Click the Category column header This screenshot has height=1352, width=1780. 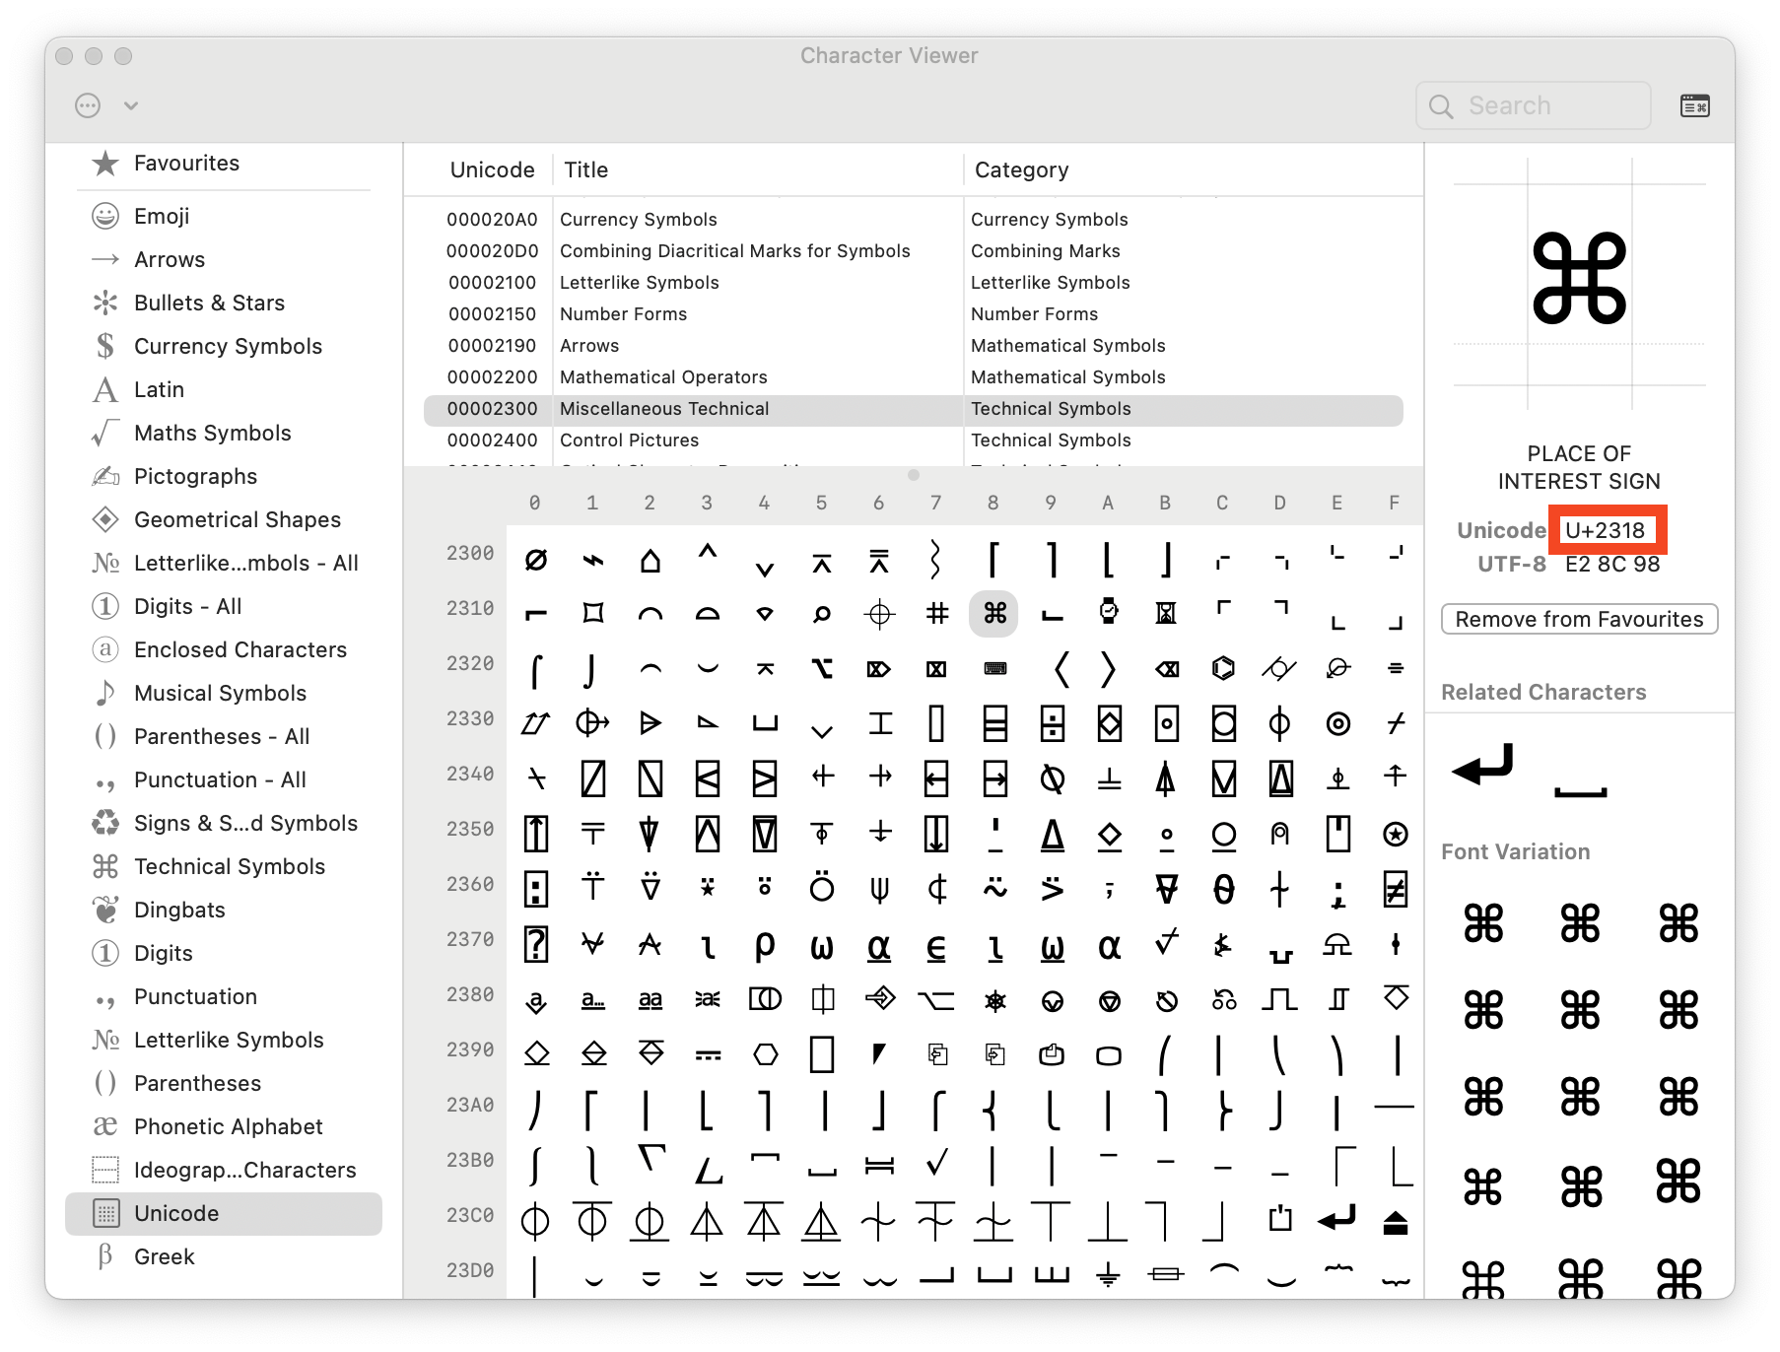1021,169
